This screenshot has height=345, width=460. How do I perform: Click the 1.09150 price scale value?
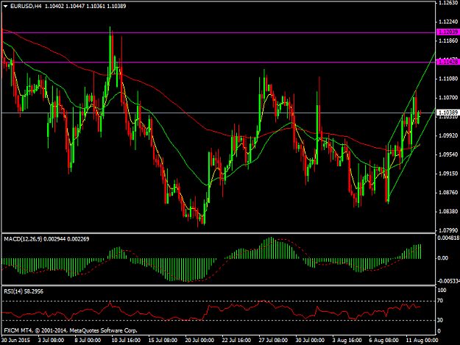(448, 174)
